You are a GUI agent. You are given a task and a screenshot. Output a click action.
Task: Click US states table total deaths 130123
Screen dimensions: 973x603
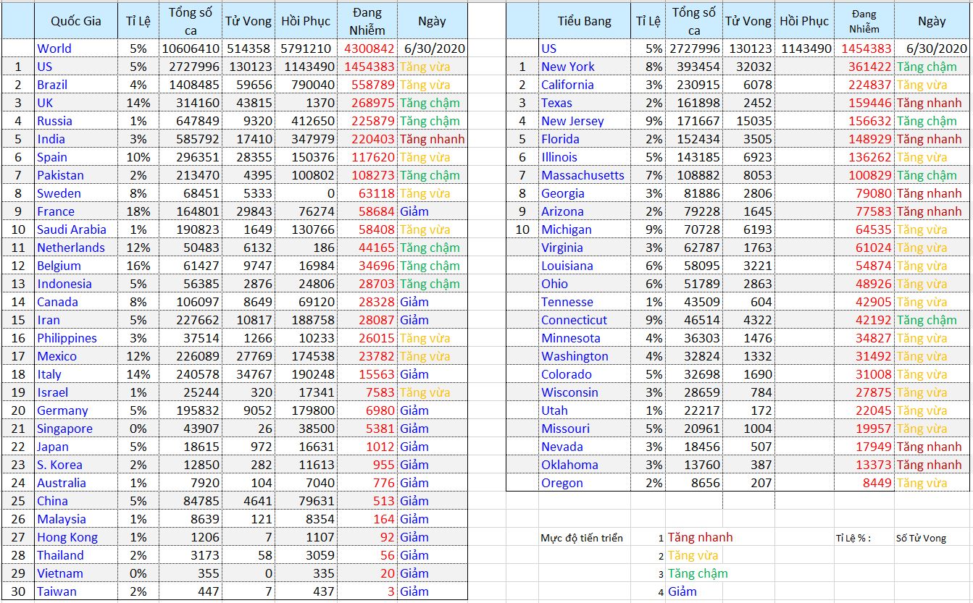pos(748,49)
